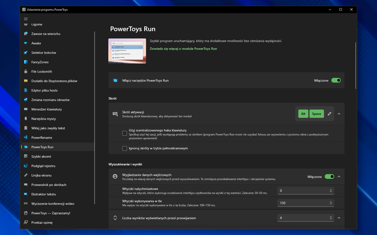Collapse the Liczba wyników section chevron
Viewport: 377px width, 235px height.
(339, 218)
